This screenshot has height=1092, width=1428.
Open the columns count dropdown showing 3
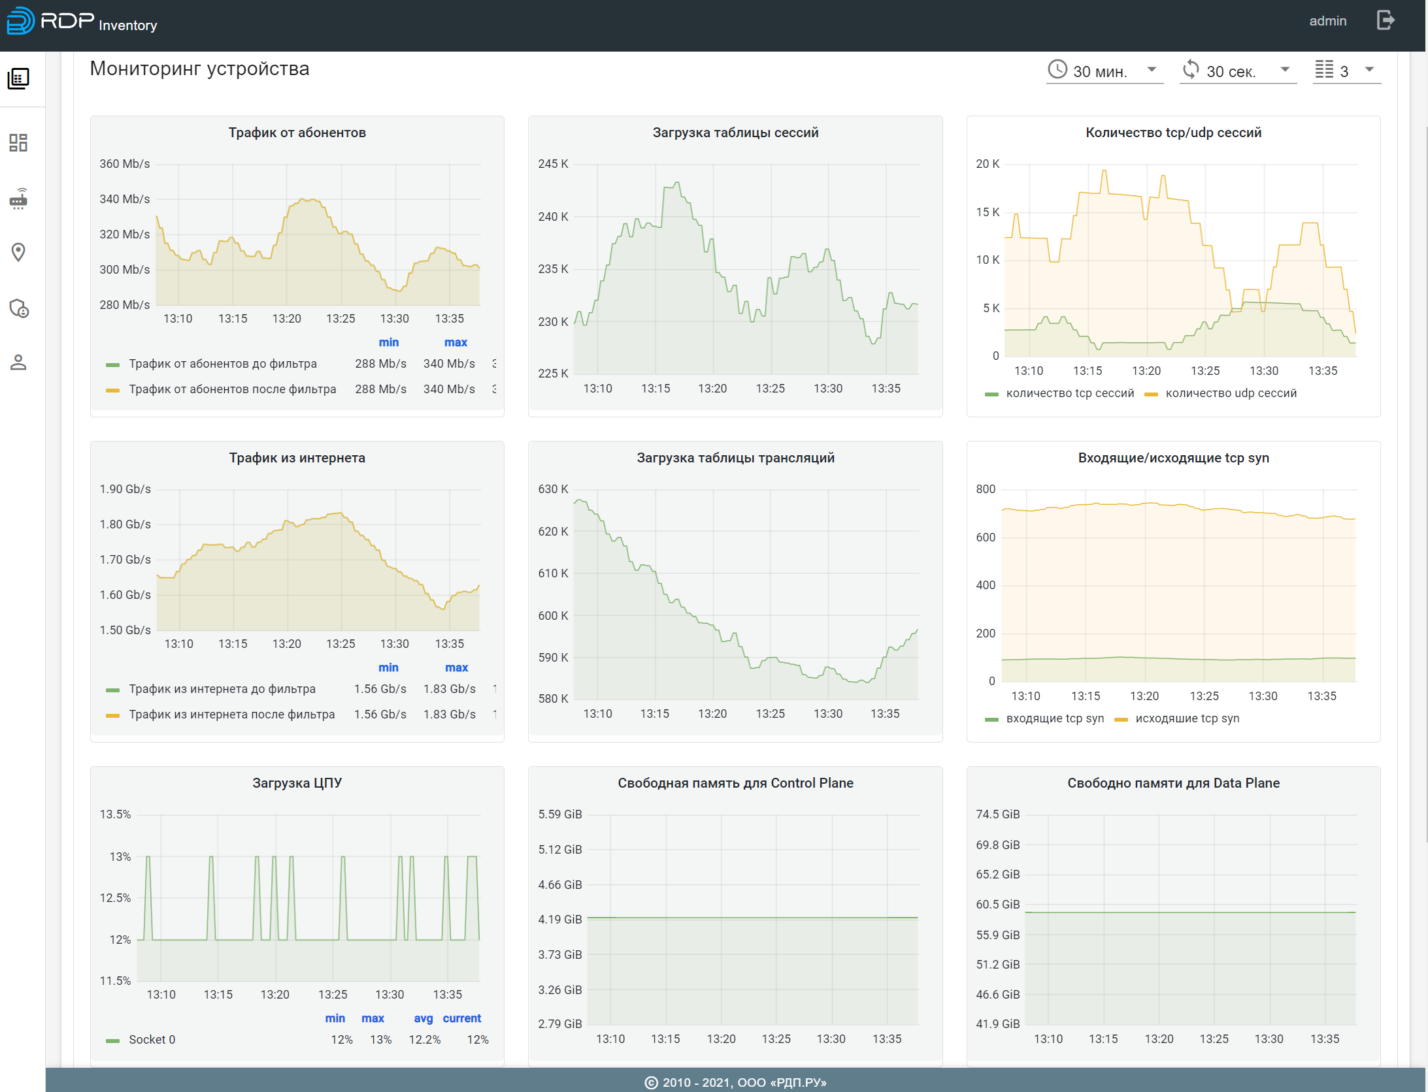1346,71
